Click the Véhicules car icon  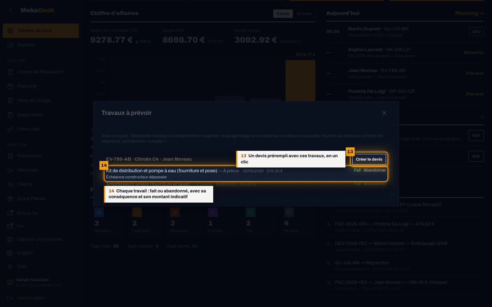tap(10, 170)
